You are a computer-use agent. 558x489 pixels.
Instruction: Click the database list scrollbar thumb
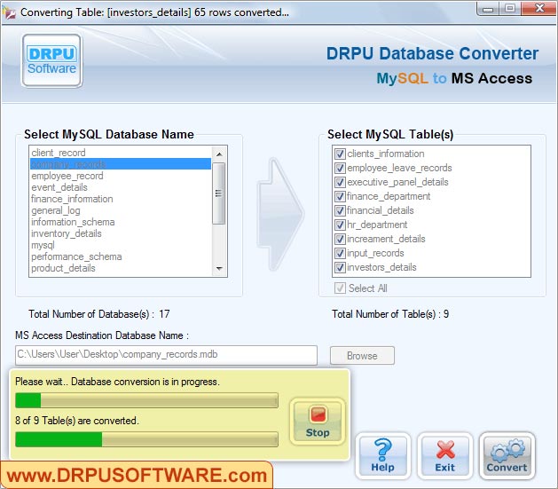tap(219, 193)
